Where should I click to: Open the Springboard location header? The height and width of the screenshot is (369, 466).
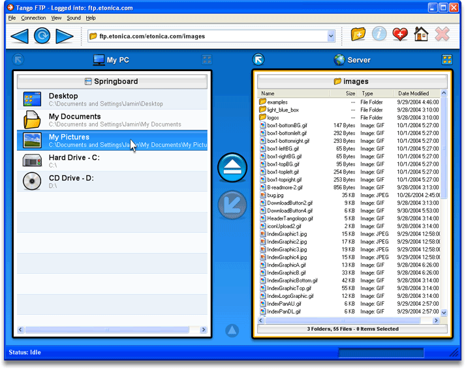click(x=112, y=81)
